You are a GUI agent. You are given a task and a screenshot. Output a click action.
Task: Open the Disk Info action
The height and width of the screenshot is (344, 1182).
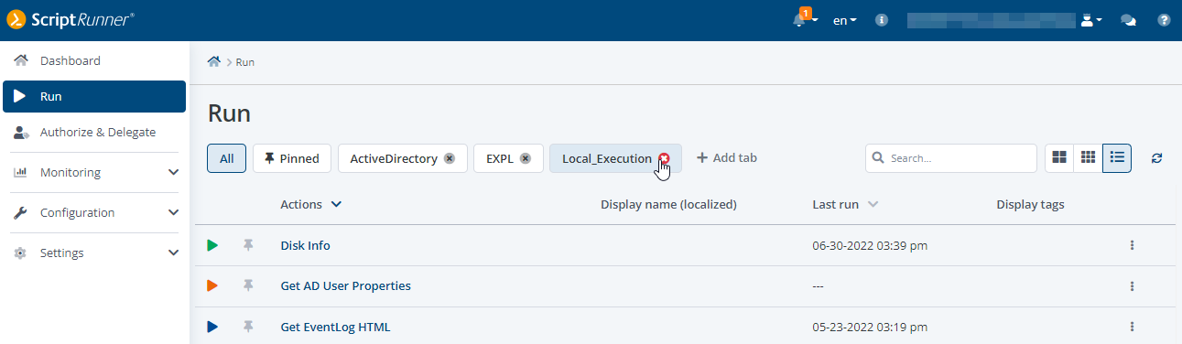click(305, 245)
